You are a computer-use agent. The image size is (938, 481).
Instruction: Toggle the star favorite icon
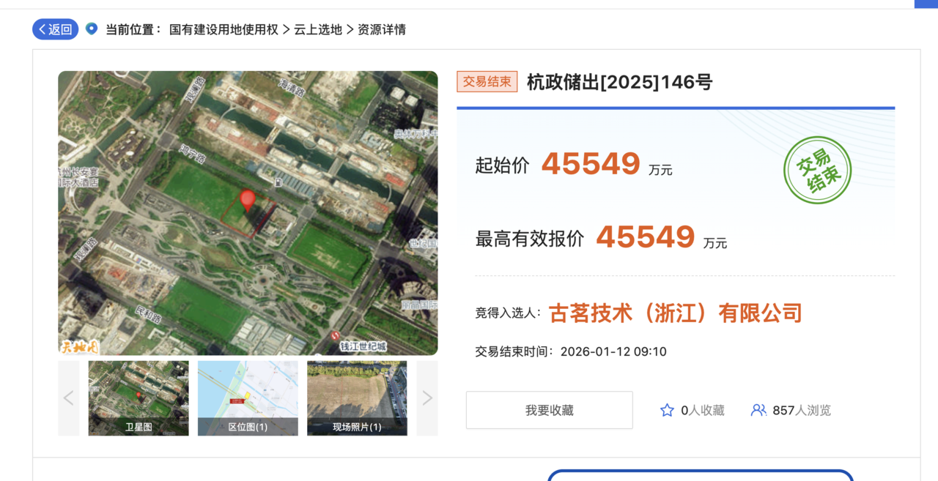tap(667, 411)
